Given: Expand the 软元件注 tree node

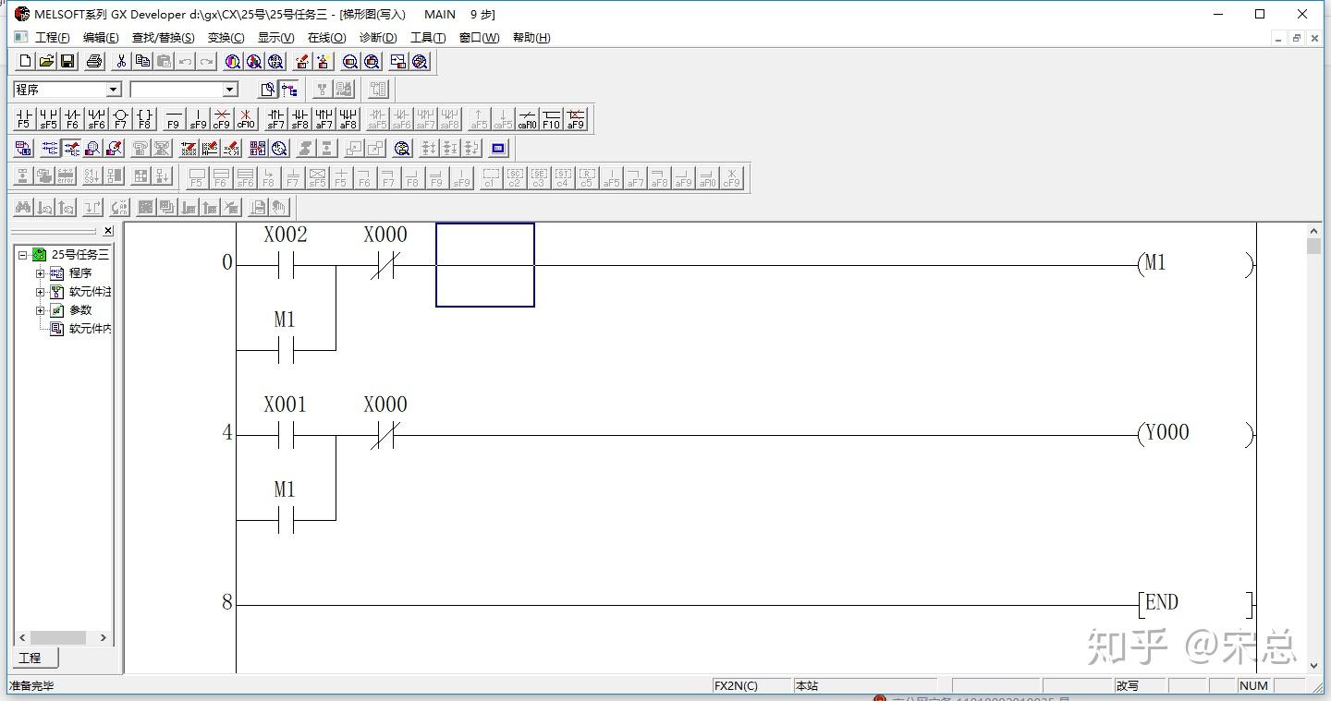Looking at the screenshot, I should [41, 292].
